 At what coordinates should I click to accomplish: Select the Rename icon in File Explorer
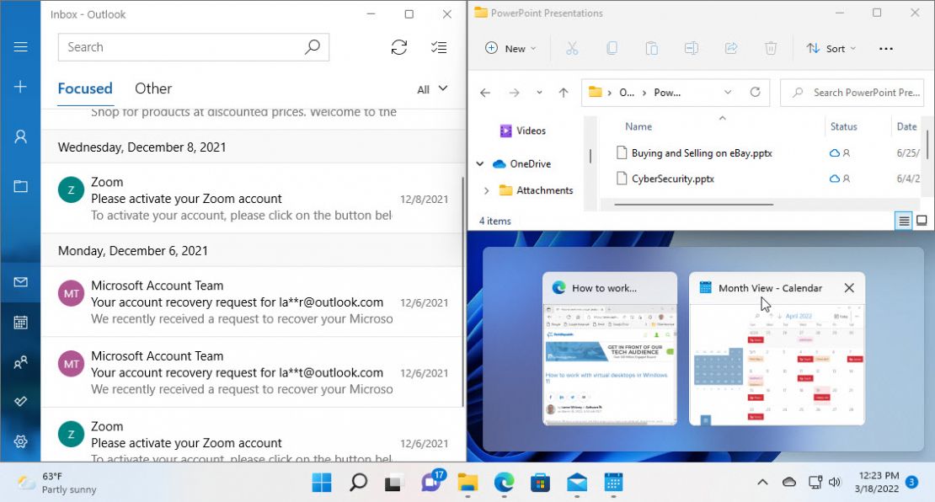pyautogui.click(x=691, y=48)
